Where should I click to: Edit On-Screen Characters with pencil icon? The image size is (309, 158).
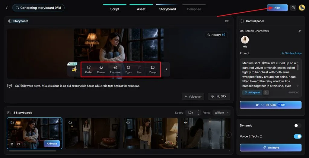(x=300, y=31)
